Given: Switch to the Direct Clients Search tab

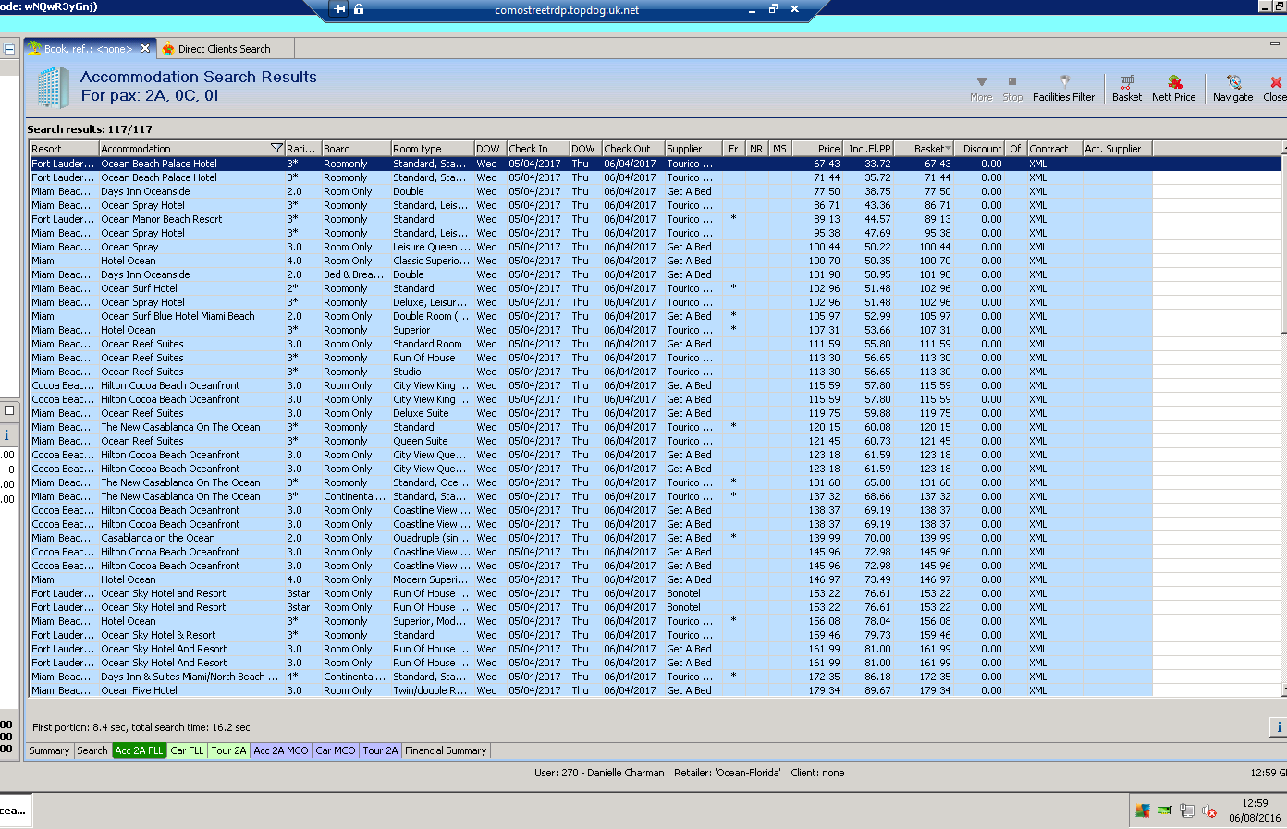Looking at the screenshot, I should coord(225,49).
